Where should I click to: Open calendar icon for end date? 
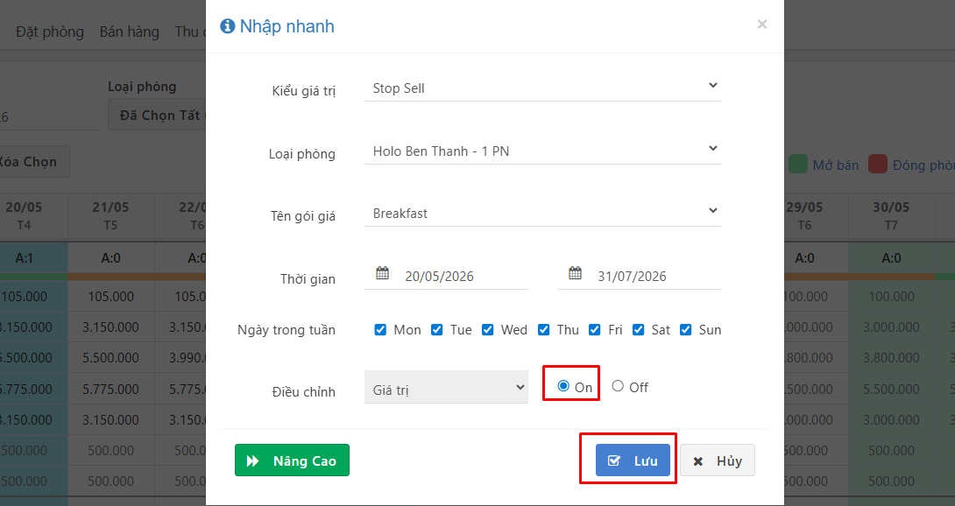575,273
